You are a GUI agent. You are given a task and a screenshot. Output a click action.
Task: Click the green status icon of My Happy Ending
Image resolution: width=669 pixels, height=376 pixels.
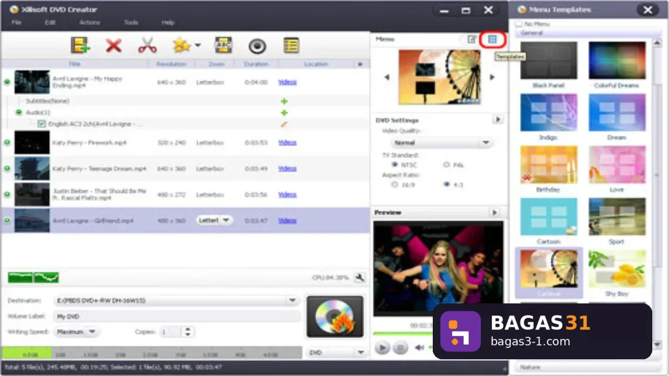coord(7,82)
